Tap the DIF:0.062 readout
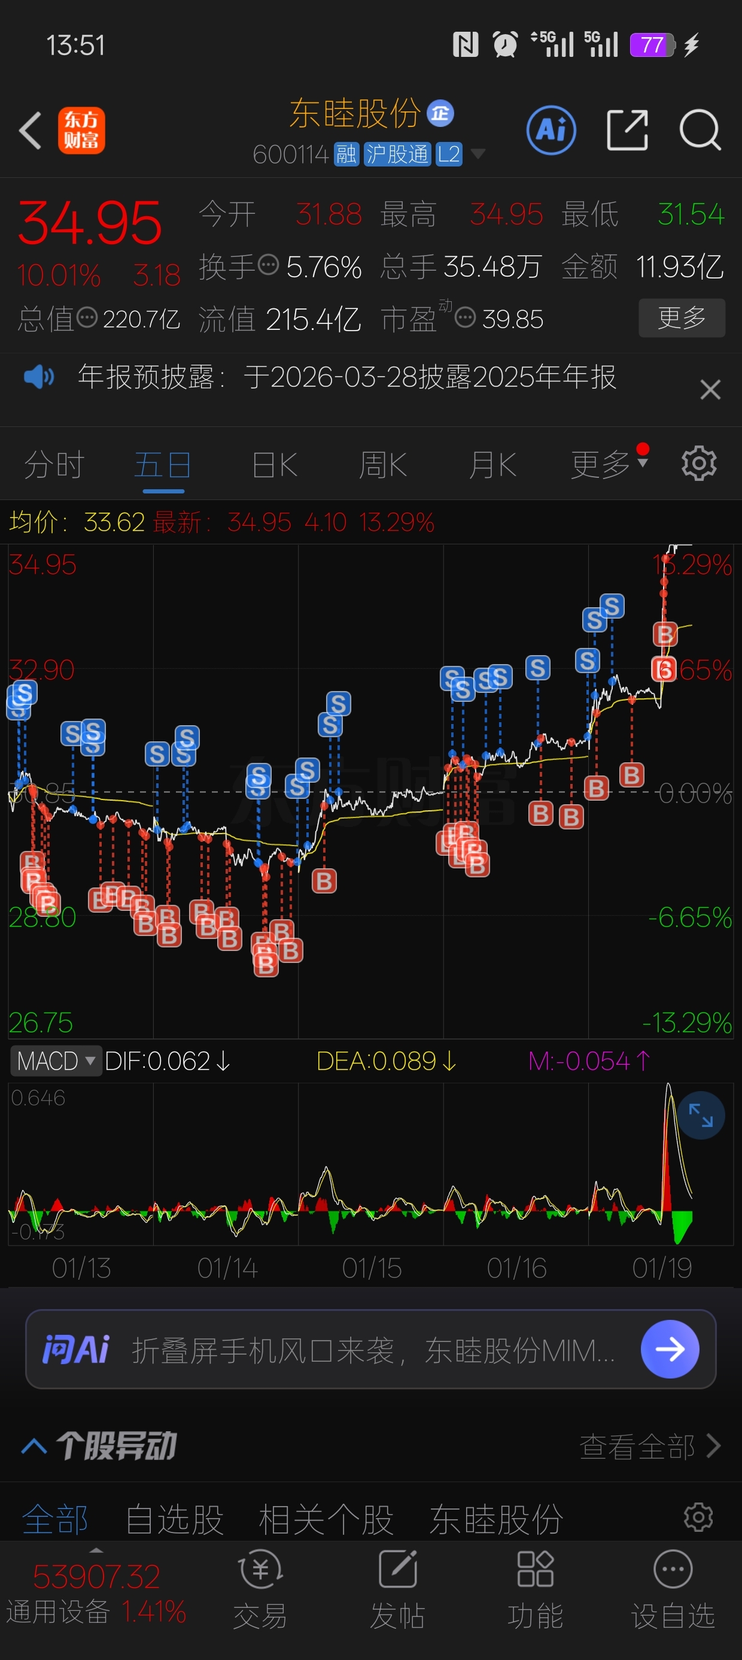This screenshot has height=1660, width=742. pyautogui.click(x=167, y=1061)
